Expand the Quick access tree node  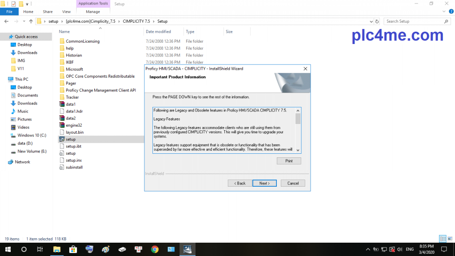4,36
